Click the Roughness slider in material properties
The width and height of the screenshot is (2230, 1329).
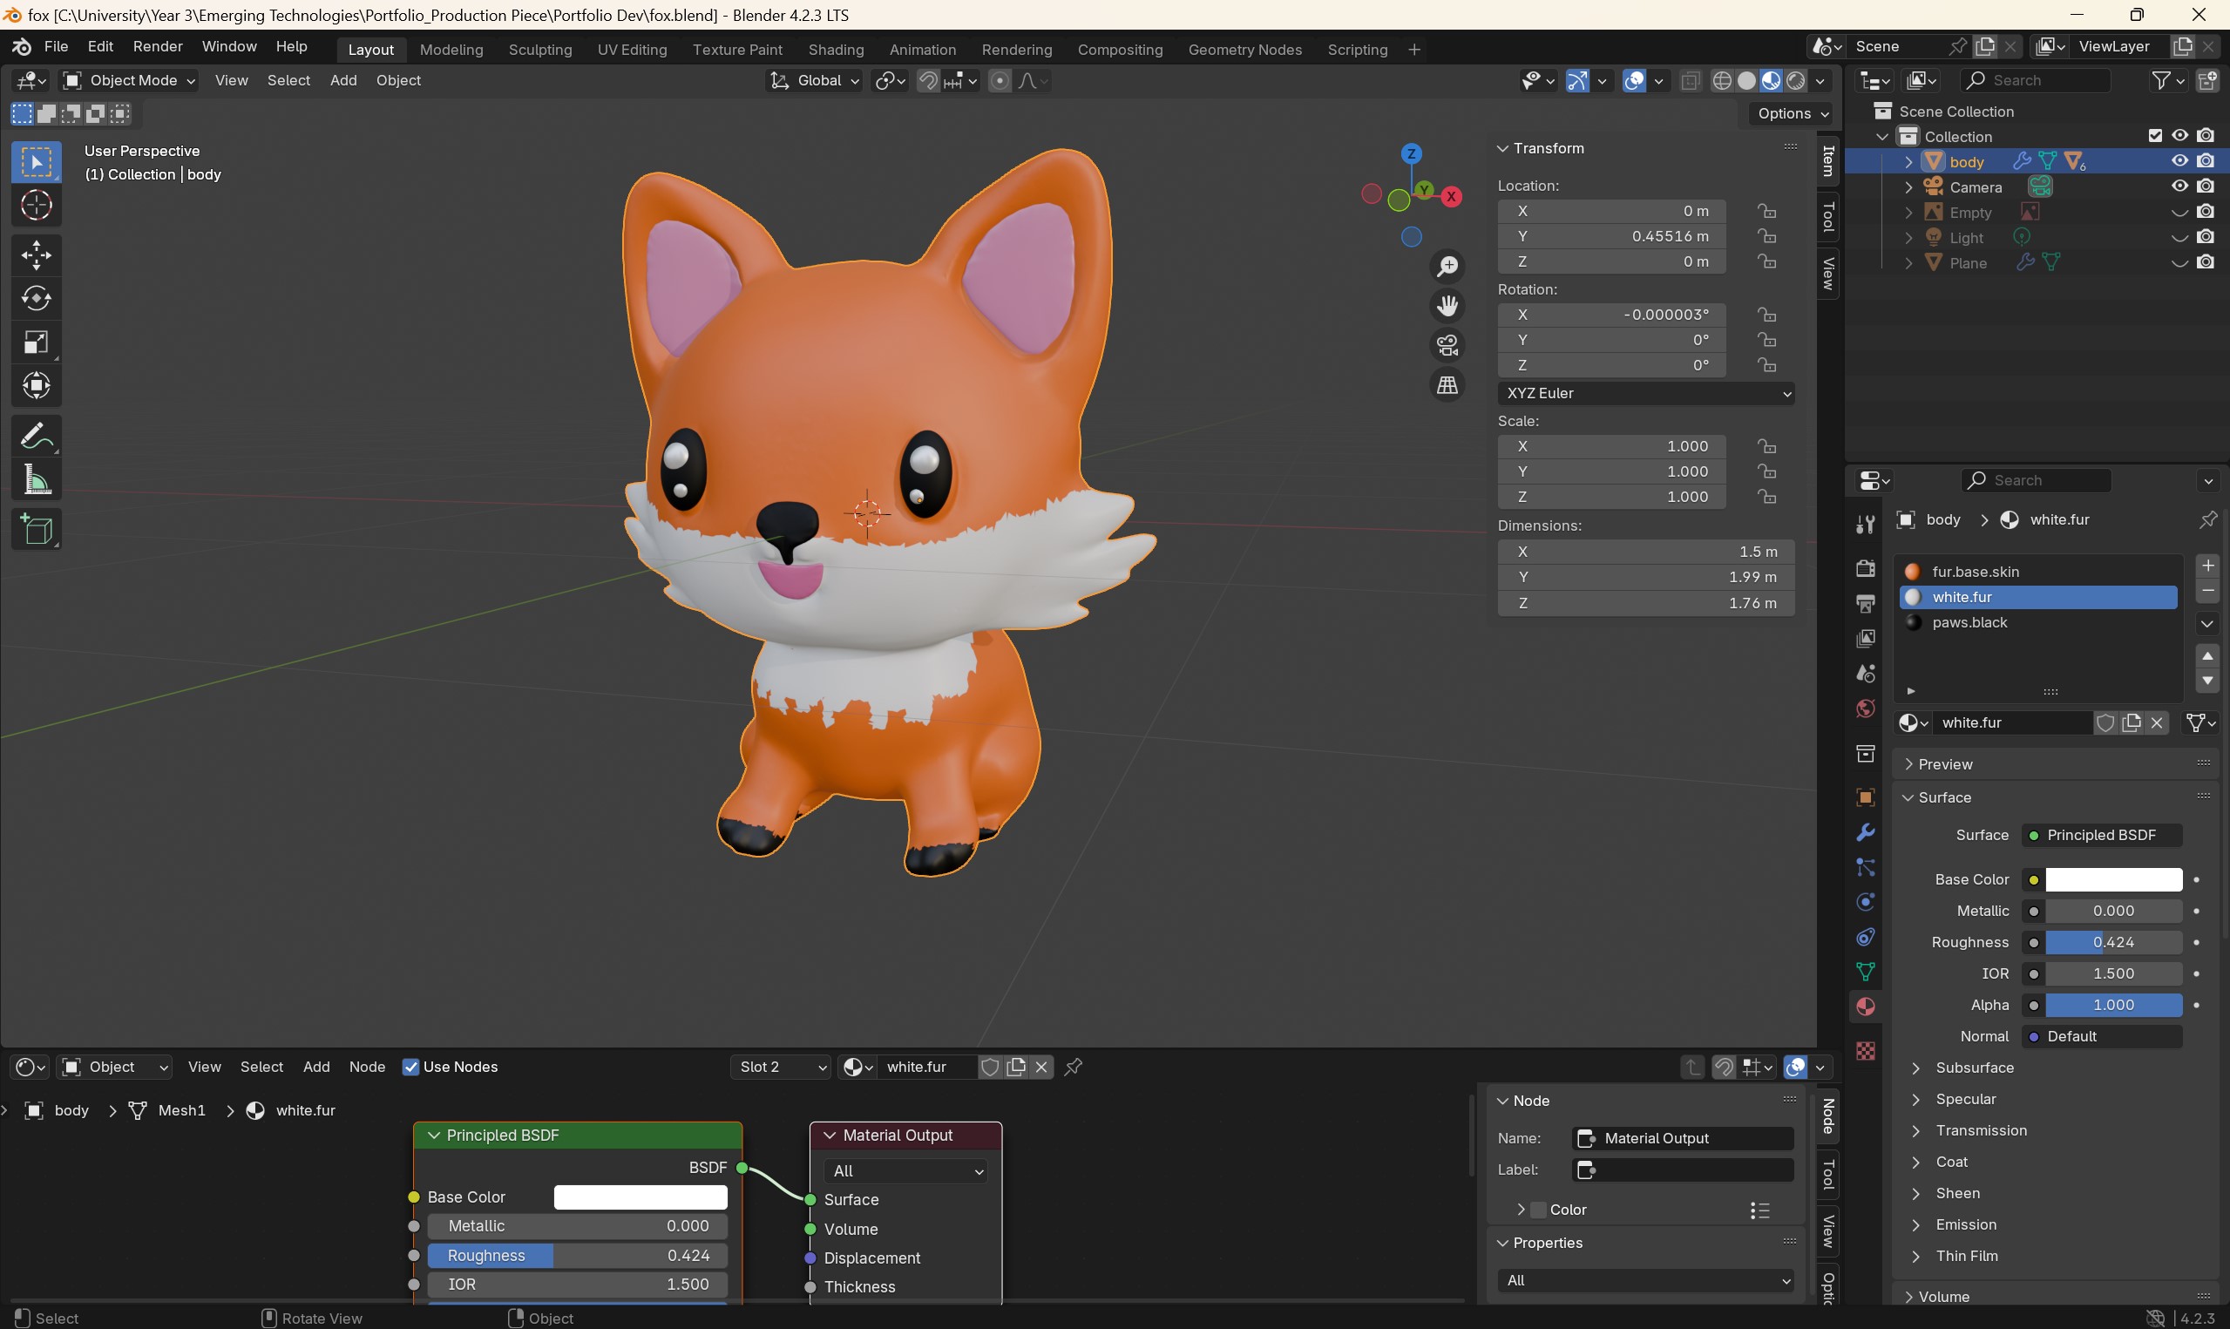(x=2111, y=941)
